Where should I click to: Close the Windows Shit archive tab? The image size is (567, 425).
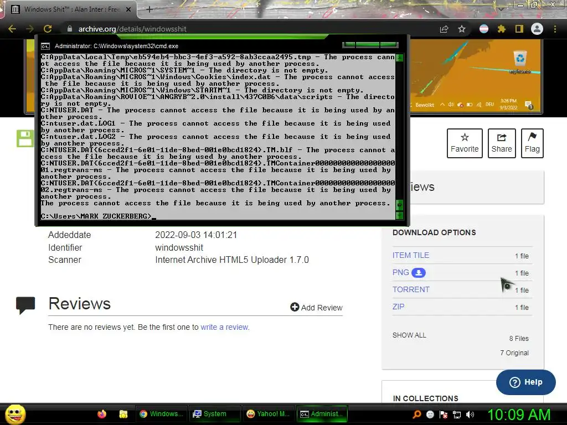pyautogui.click(x=128, y=9)
